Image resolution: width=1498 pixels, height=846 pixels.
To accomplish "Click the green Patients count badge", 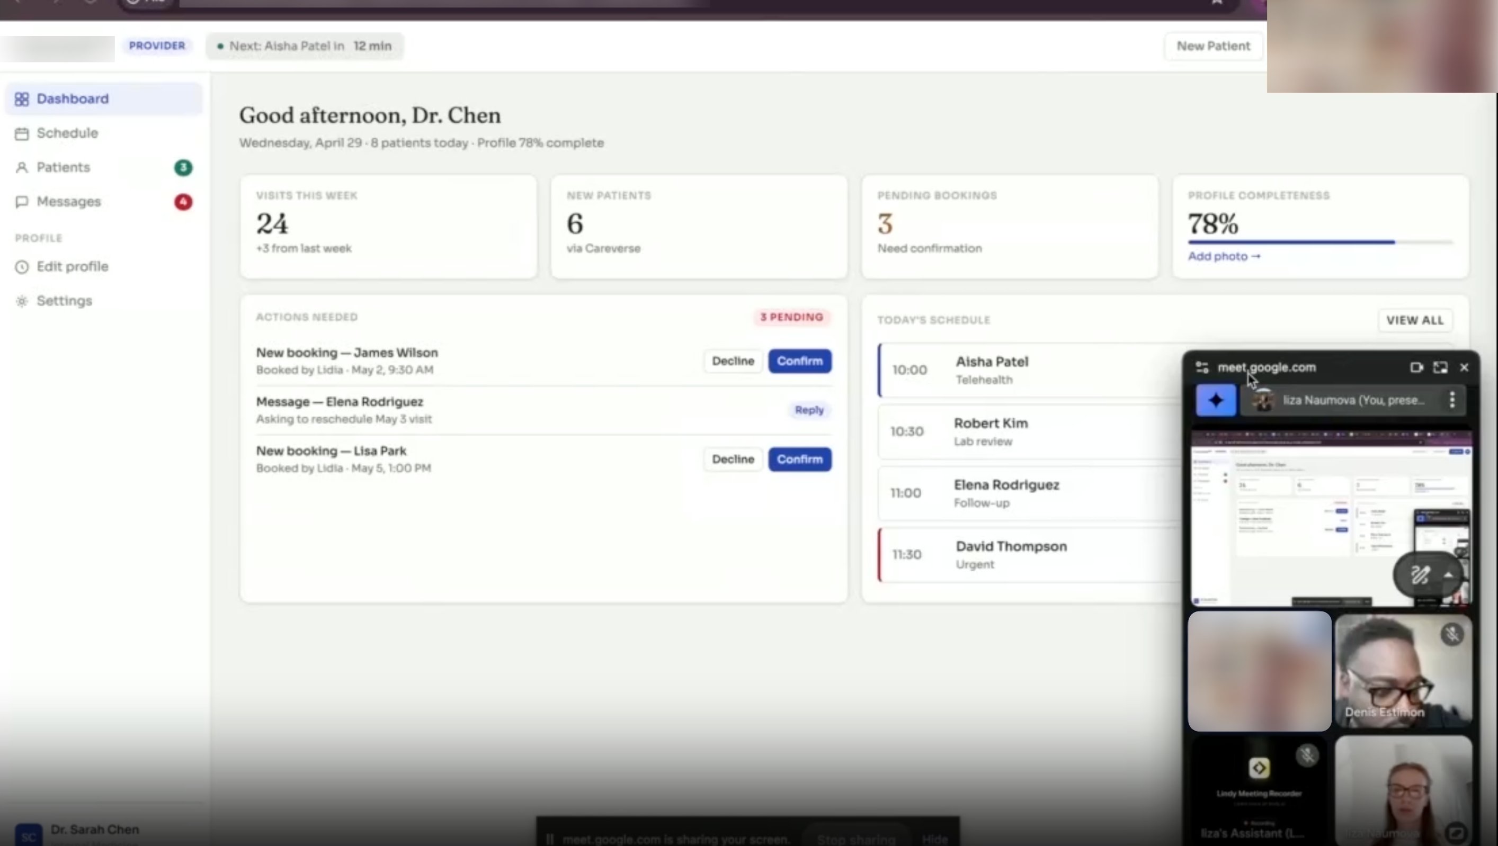I will pyautogui.click(x=183, y=167).
